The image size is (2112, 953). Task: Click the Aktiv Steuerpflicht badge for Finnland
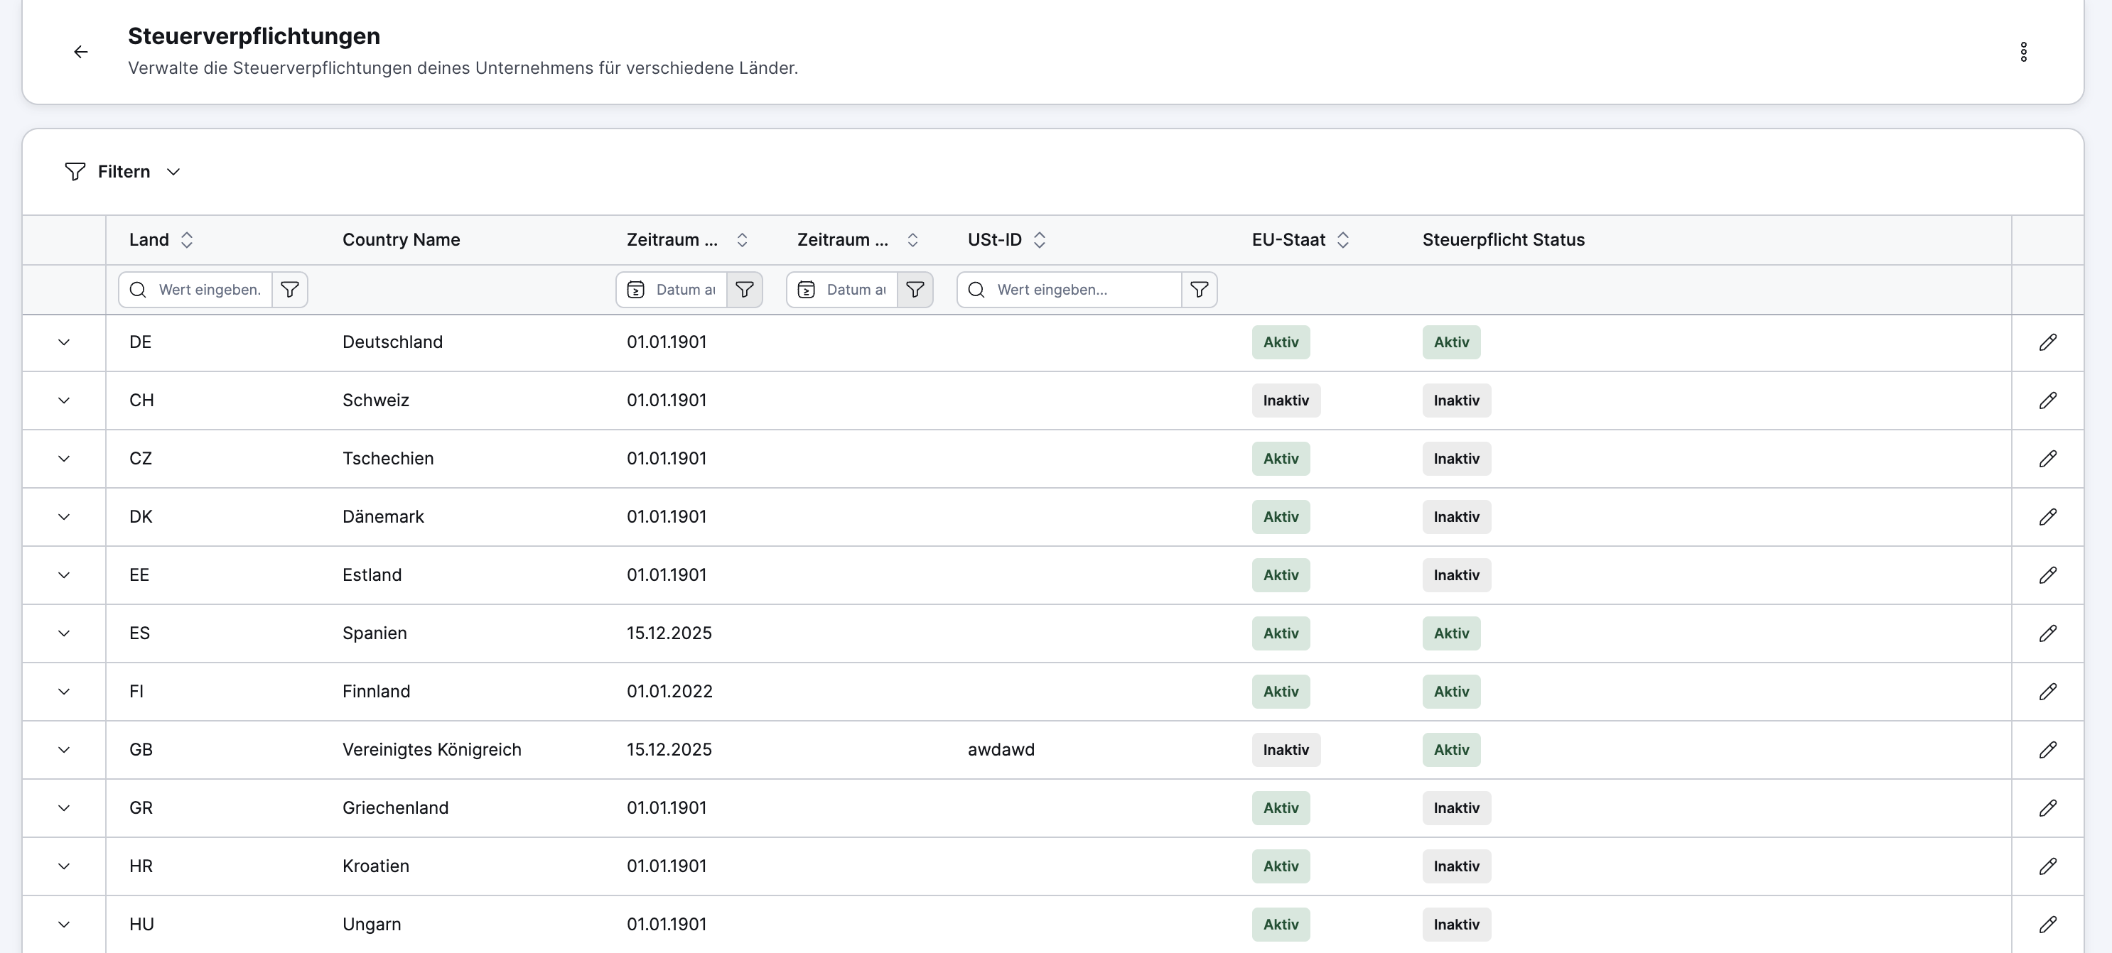coord(1450,692)
